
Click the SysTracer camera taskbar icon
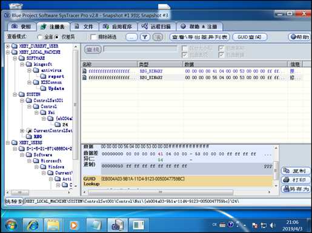point(118,225)
